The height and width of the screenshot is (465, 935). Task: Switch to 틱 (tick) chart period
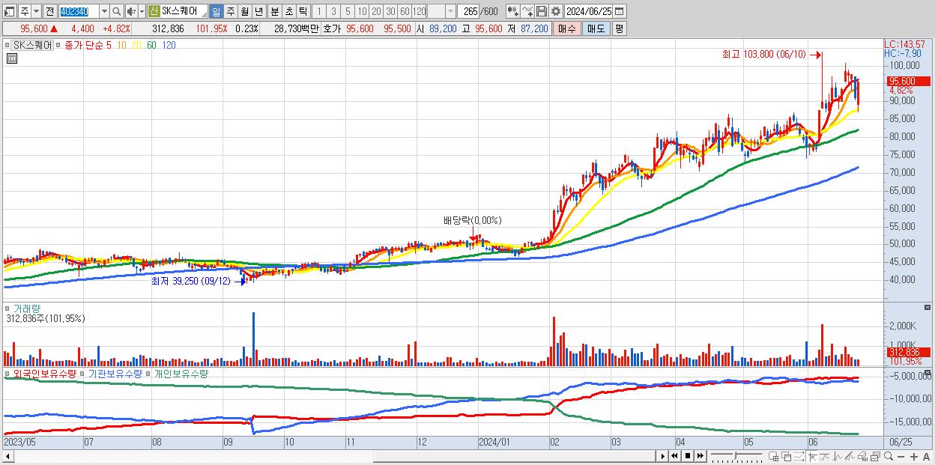303,11
